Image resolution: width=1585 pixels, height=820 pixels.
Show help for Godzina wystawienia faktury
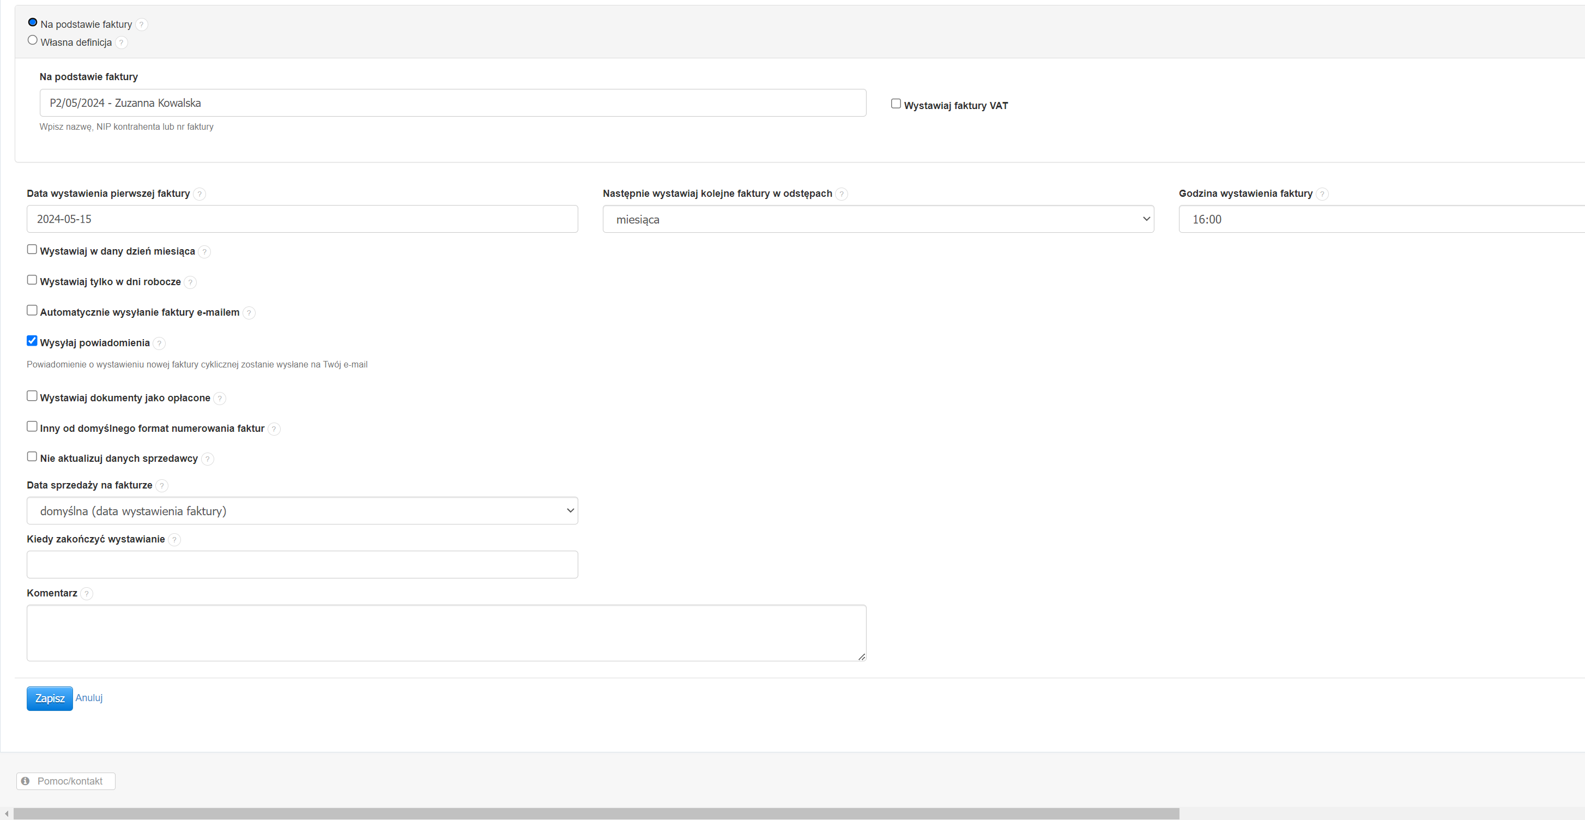click(1322, 194)
